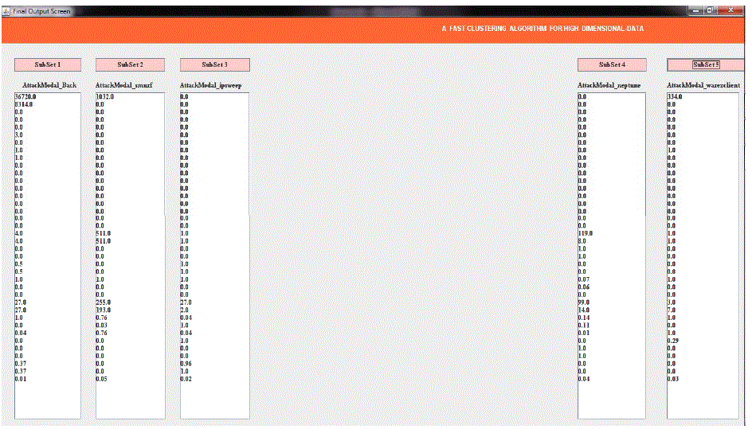Select value 1032.0 in AttackModal_smurf list
The width and height of the screenshot is (756, 429).
point(105,96)
